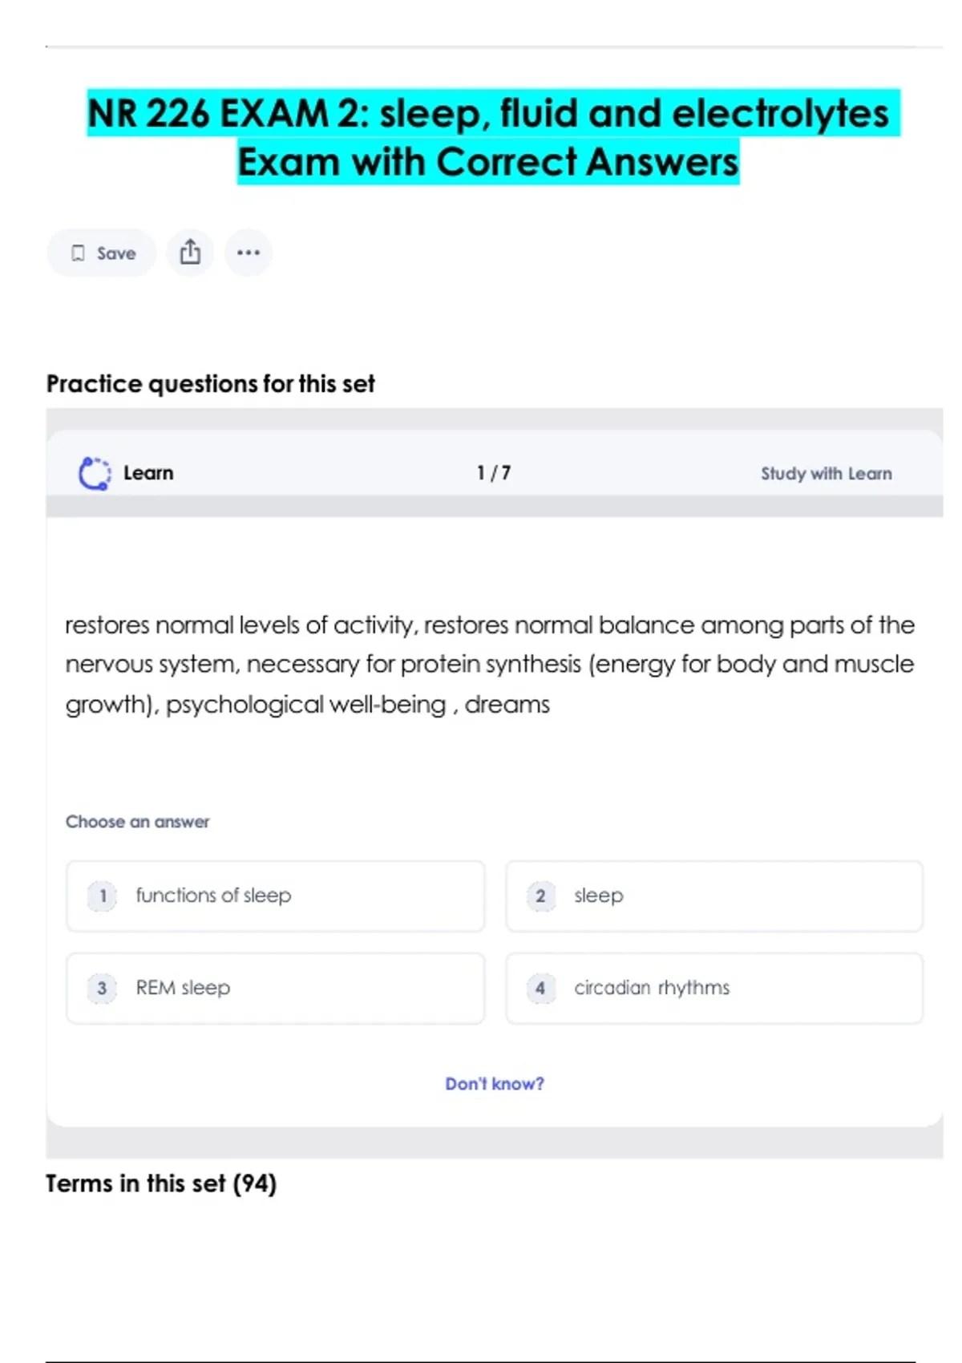Click the number 2 answer badge
Viewport: 962px width, 1363px height.
point(540,896)
